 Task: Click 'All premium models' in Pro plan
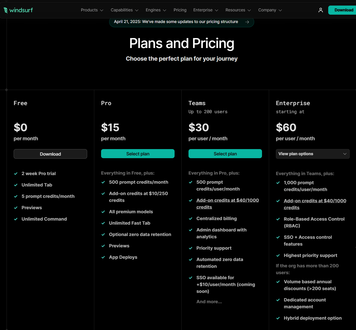[131, 212]
